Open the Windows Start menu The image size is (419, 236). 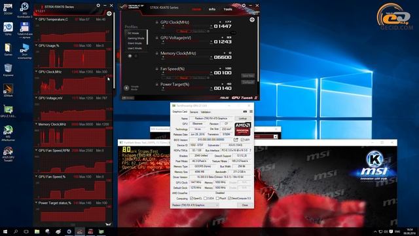pos(5,231)
